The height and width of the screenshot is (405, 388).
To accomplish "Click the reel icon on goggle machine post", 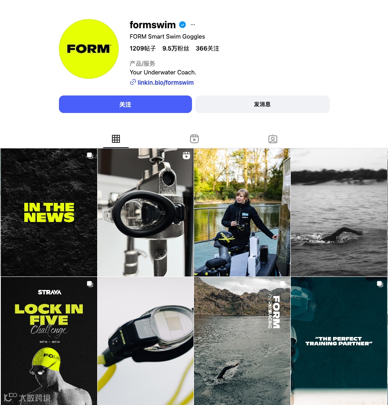I will pos(186,156).
